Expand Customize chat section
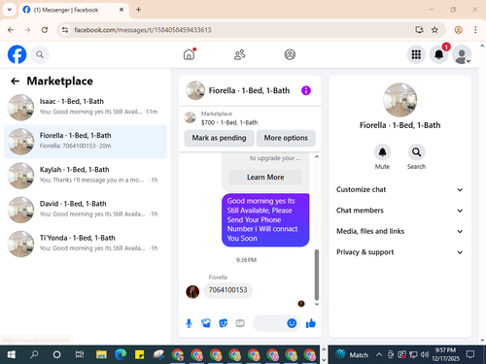This screenshot has width=486, height=364. 399,189
